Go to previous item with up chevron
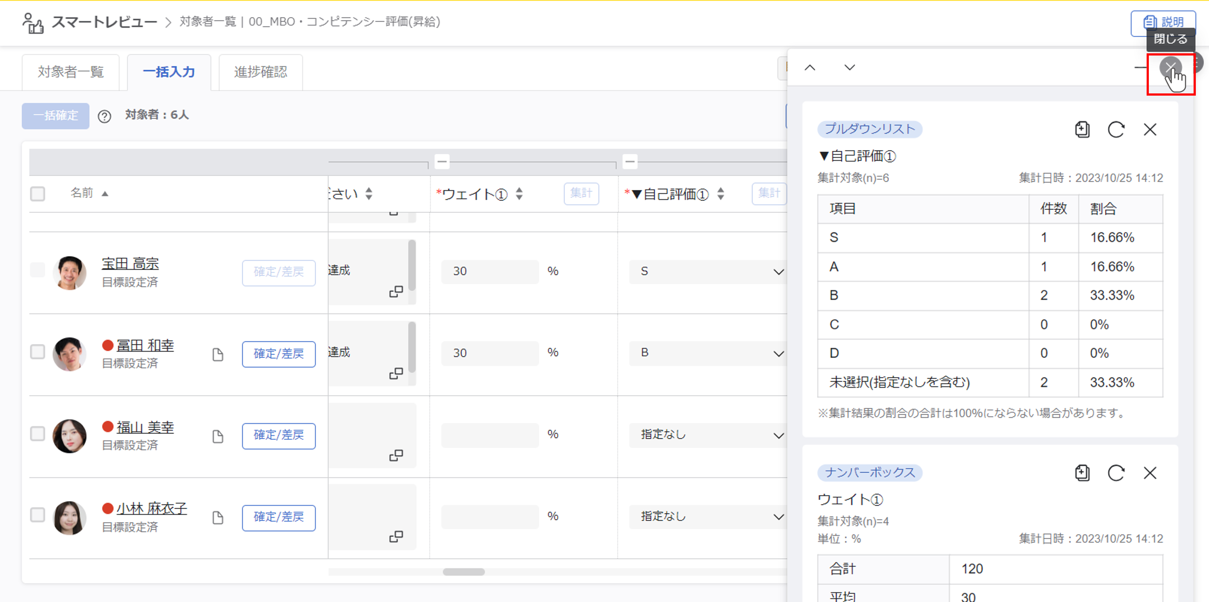The width and height of the screenshot is (1209, 602). click(809, 68)
